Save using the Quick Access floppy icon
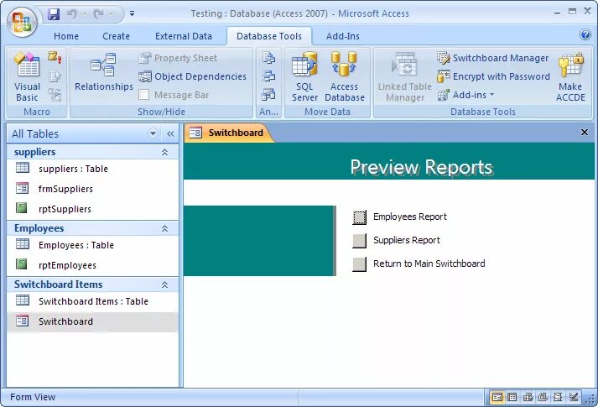 coord(54,14)
